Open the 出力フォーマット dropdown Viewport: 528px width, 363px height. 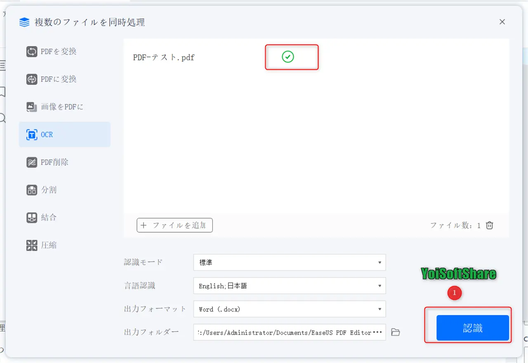pos(290,309)
